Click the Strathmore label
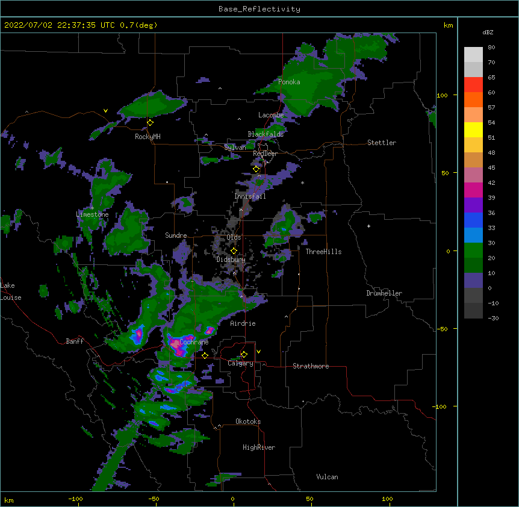This screenshot has height=507, width=519. [x=311, y=366]
